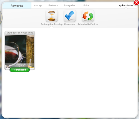Click the green Purchased button
The image size is (139, 119).
click(x=20, y=70)
